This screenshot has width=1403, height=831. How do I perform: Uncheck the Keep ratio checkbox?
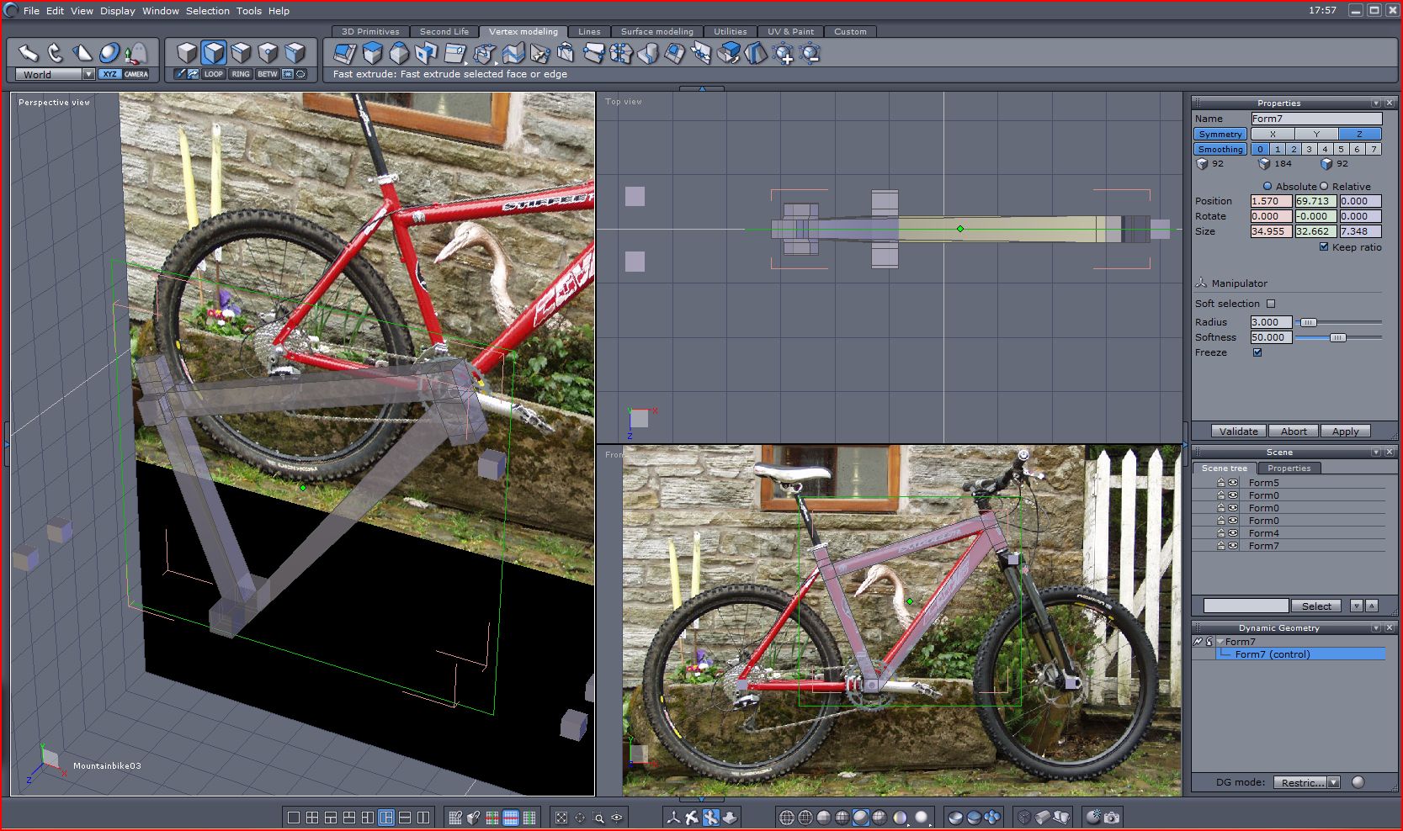[x=1324, y=247]
